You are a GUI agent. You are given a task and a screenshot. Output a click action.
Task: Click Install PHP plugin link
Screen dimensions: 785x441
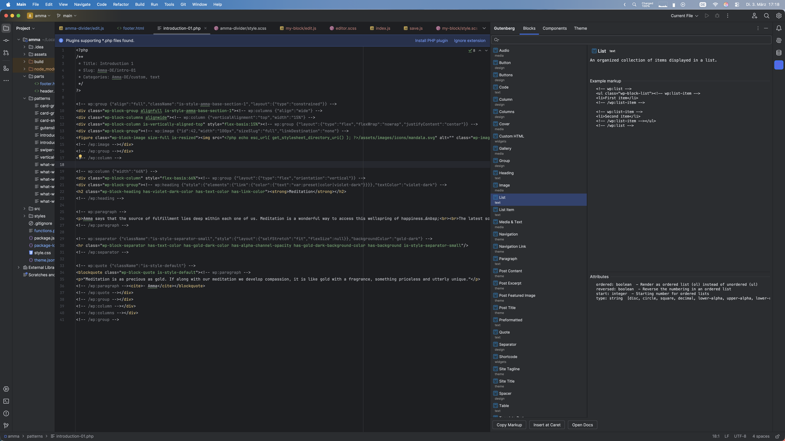tap(431, 41)
